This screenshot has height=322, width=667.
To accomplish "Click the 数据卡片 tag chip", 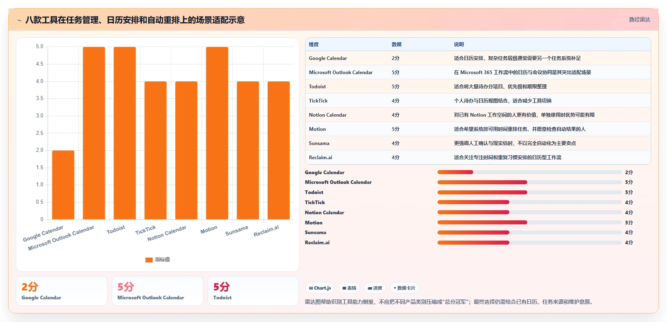I will click(x=404, y=288).
